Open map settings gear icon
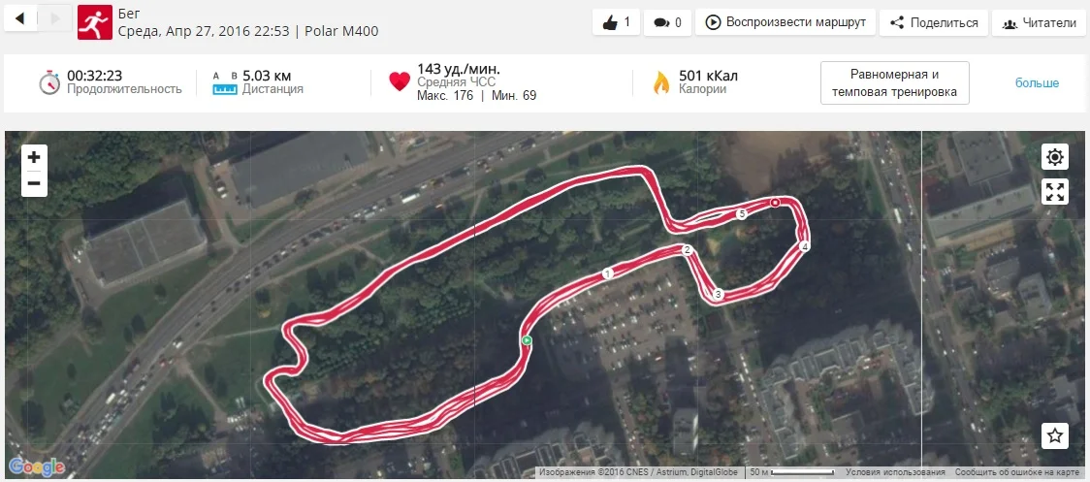 [1054, 157]
